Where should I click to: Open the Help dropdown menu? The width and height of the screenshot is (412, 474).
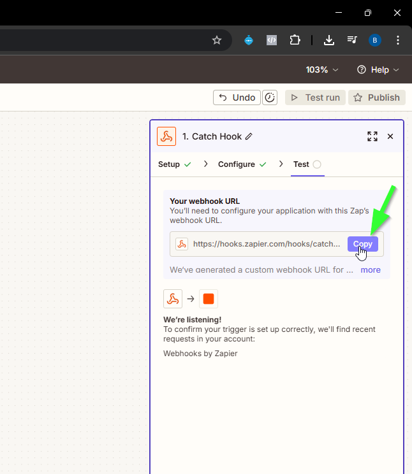point(378,70)
